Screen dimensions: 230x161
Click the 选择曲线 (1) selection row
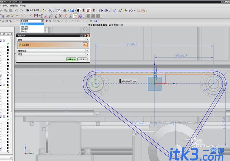point(53,45)
